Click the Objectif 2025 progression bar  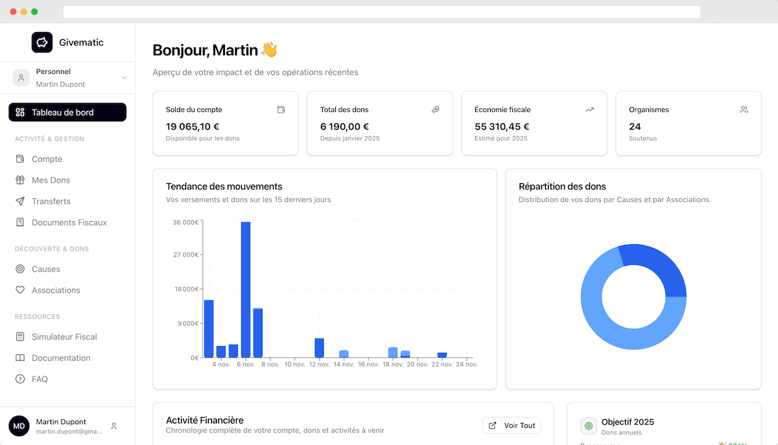click(664, 443)
